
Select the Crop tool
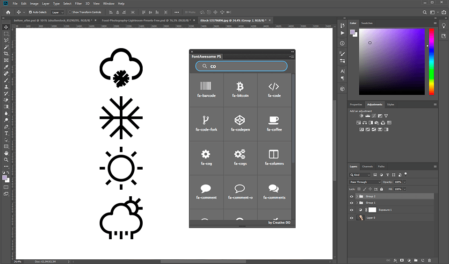click(6, 53)
